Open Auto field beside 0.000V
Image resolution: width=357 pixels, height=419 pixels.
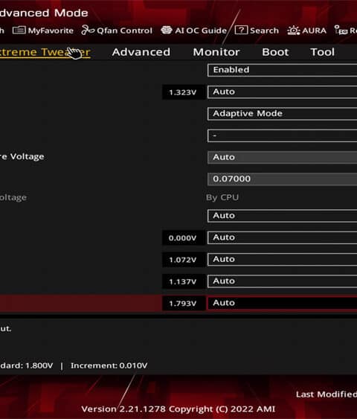[x=282, y=237]
